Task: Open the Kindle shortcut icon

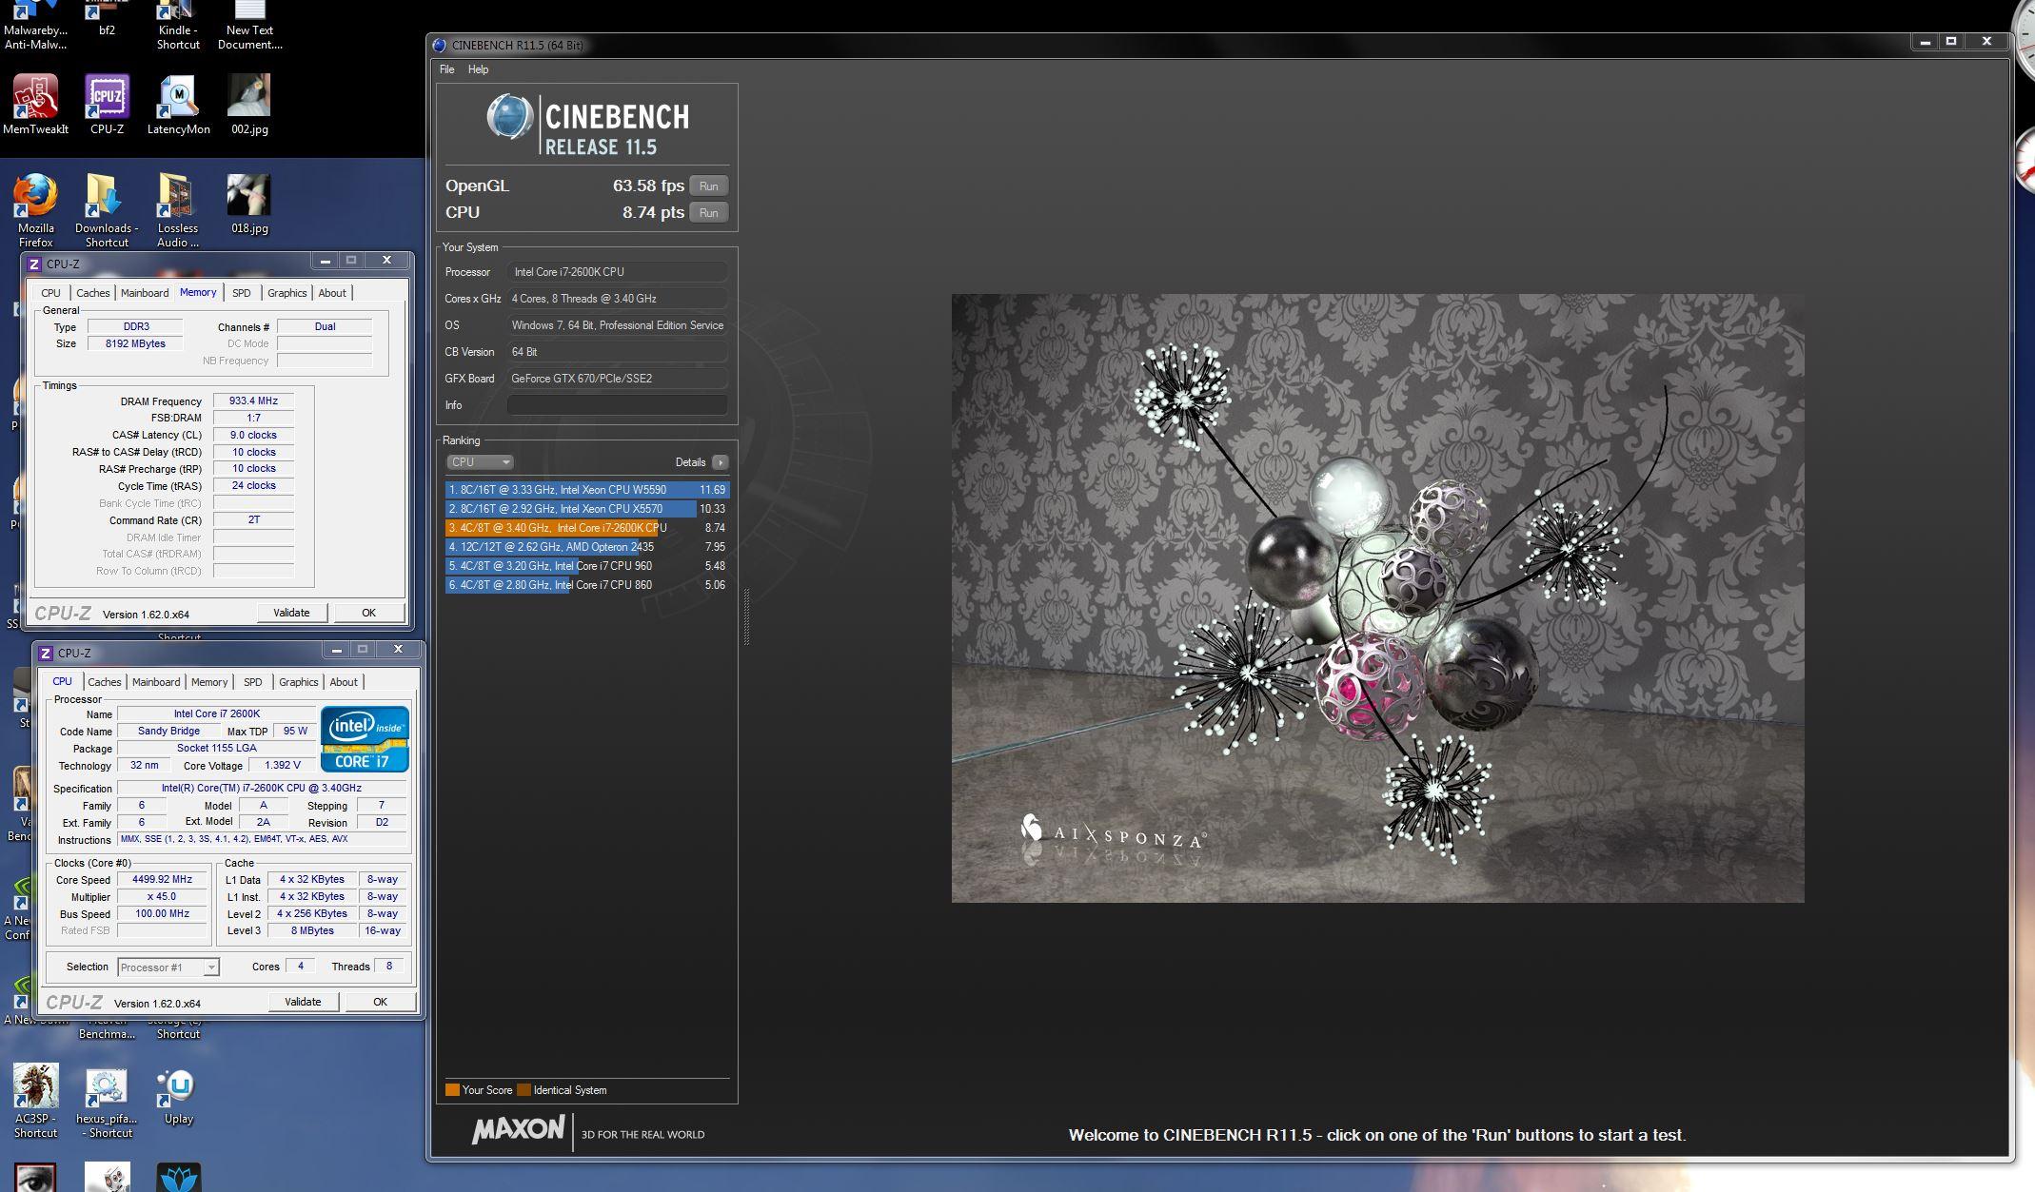Action: point(178,26)
